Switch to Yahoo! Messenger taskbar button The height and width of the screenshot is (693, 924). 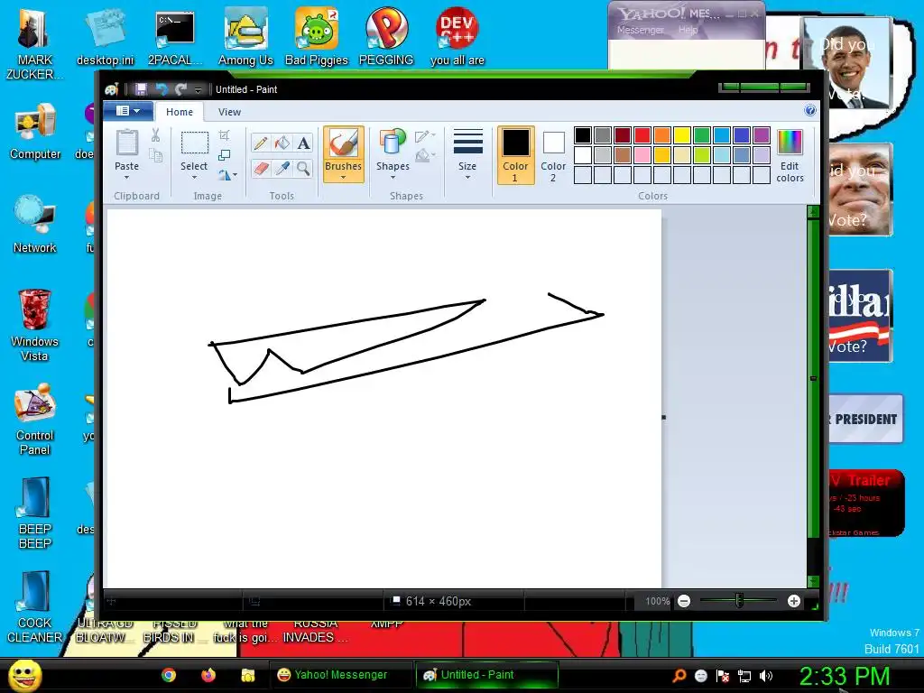point(340,675)
